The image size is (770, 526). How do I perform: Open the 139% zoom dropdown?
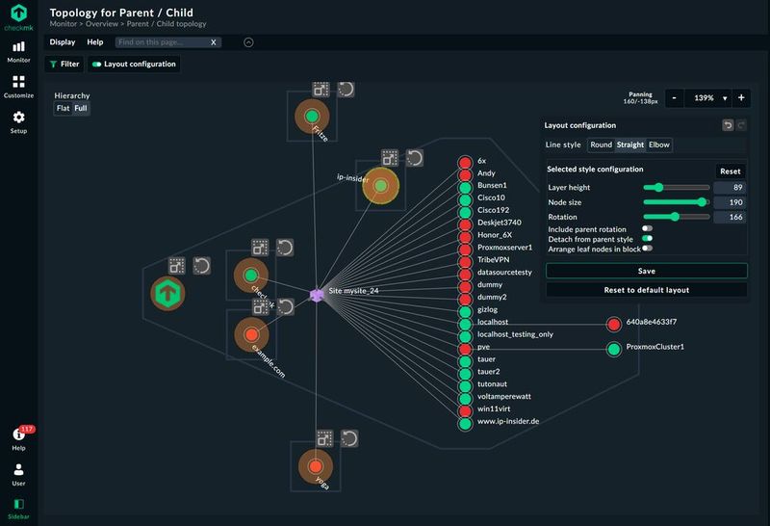pos(708,98)
